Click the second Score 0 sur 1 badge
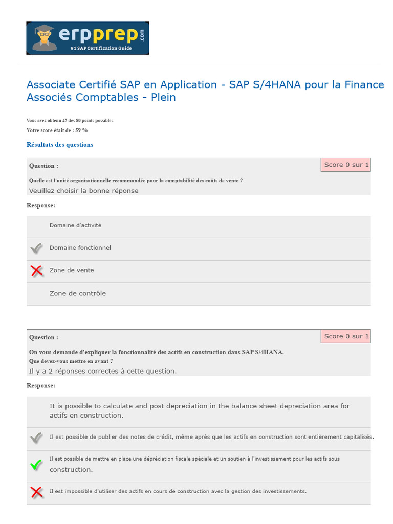Screen dimensions: 393x524 pos(346,336)
